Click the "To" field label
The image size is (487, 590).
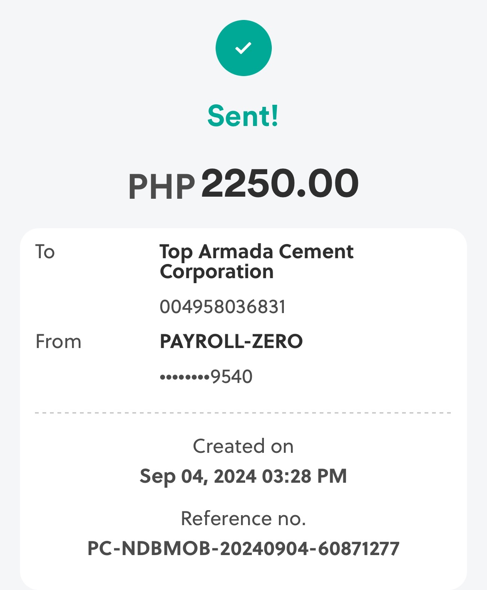pos(45,252)
